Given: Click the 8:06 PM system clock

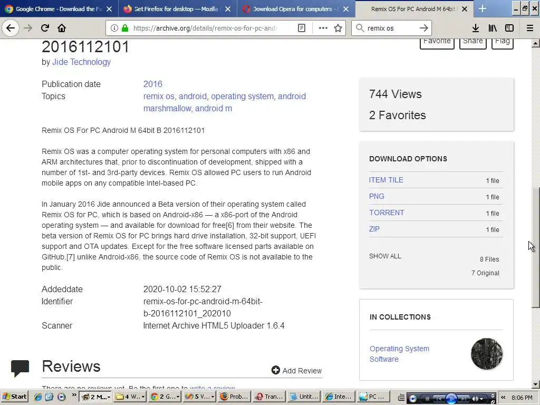Looking at the screenshot, I should (522, 398).
